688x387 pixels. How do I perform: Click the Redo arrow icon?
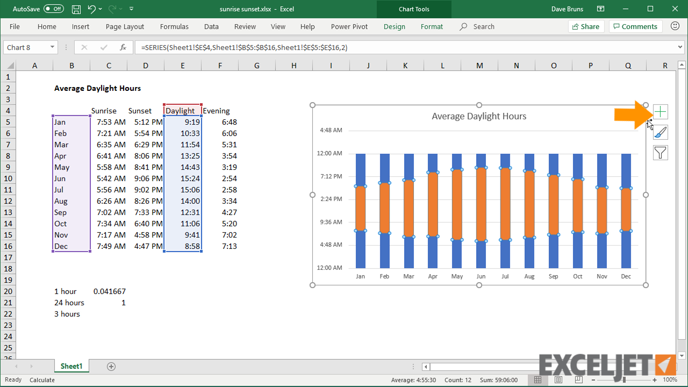(x=112, y=9)
